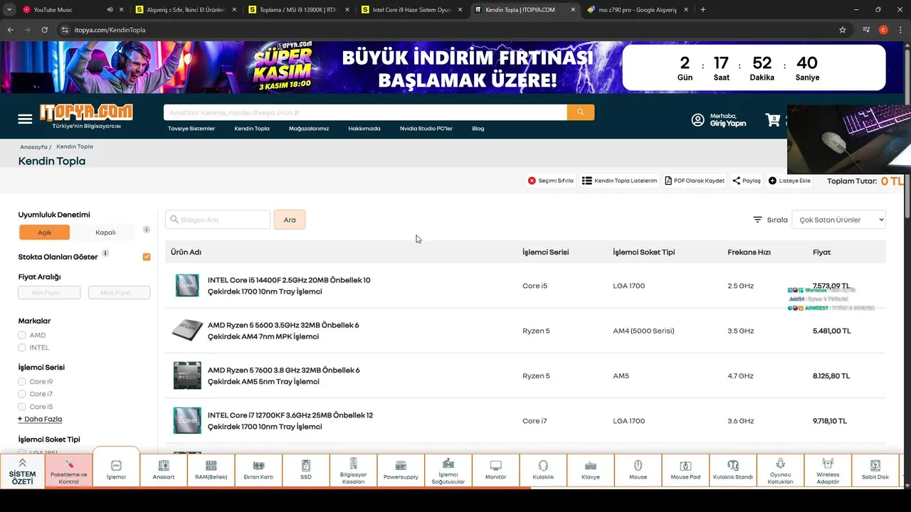Click the info icon next to Uyumluluk Denetimi toggle

click(x=147, y=230)
